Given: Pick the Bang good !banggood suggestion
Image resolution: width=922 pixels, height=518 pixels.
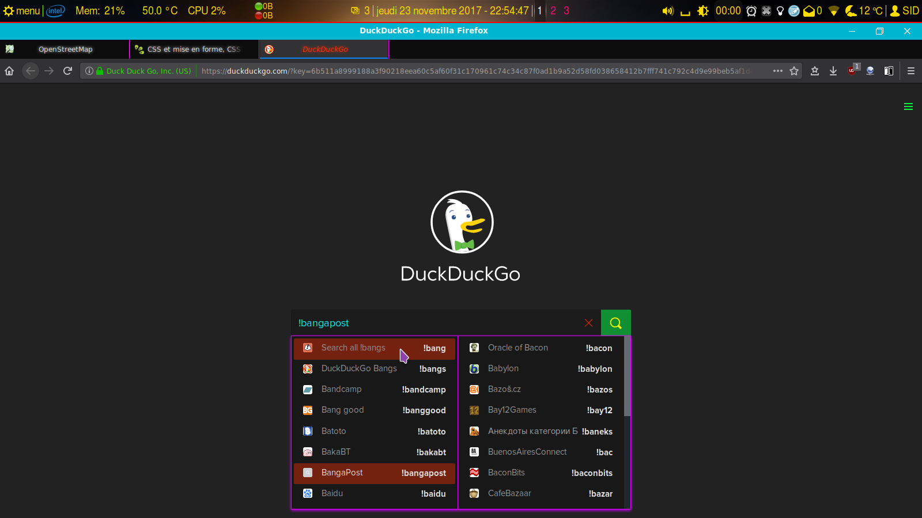Looking at the screenshot, I should pos(375,410).
